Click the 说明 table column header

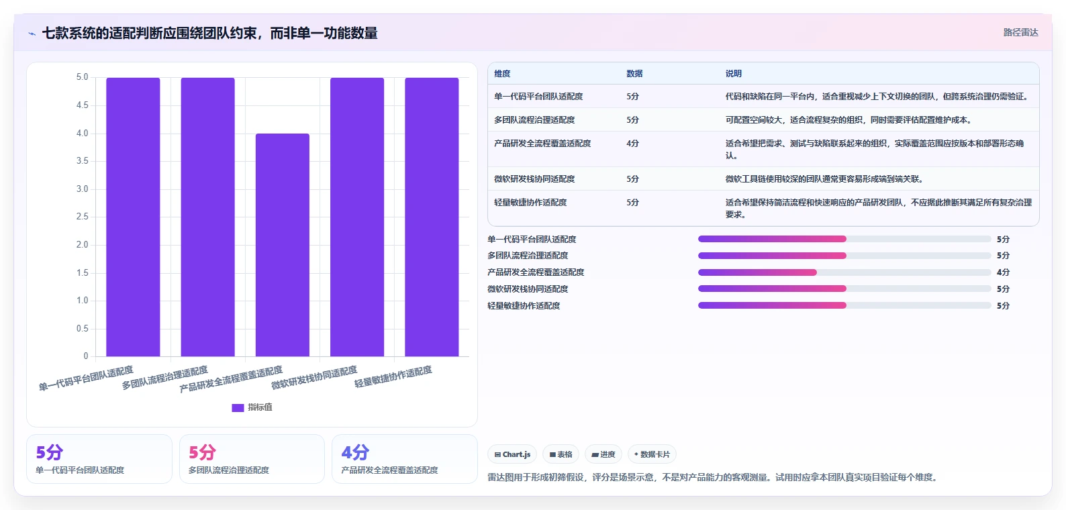(x=733, y=74)
